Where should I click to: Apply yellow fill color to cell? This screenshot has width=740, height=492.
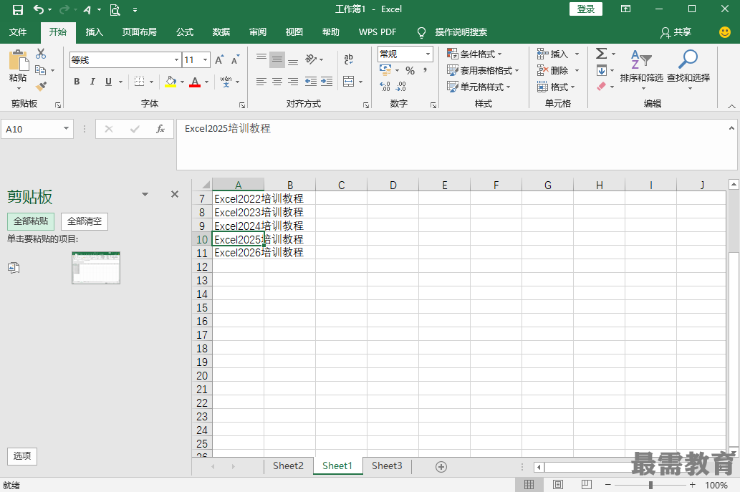point(170,82)
